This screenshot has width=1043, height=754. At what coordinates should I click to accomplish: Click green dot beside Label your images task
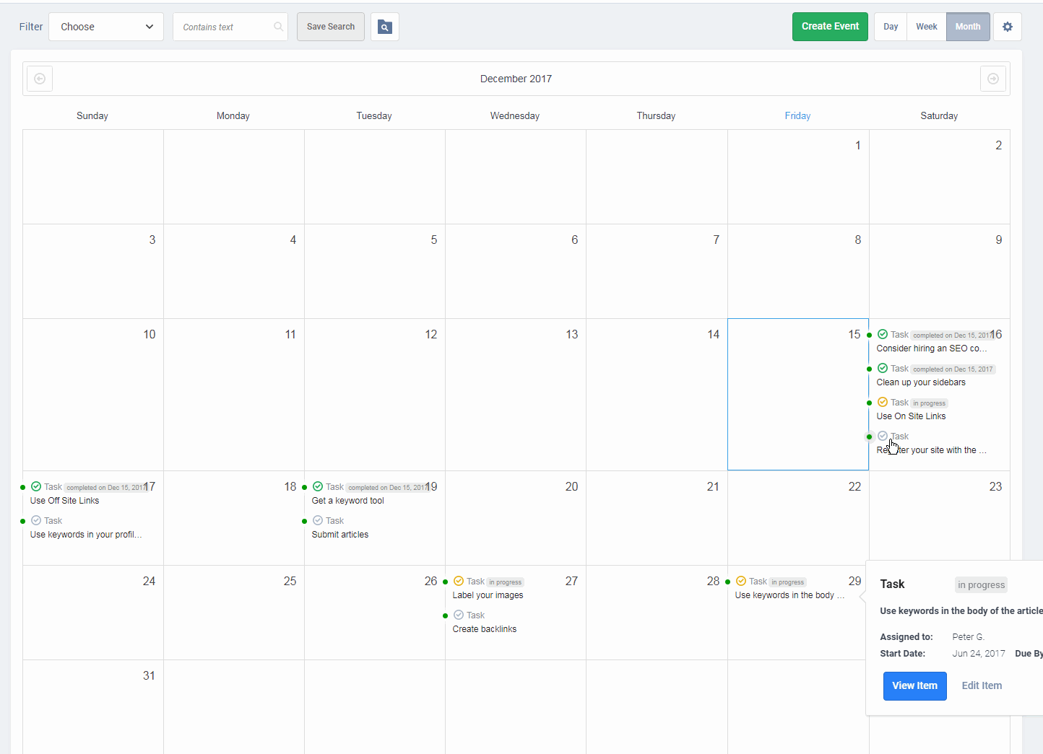[x=446, y=582]
